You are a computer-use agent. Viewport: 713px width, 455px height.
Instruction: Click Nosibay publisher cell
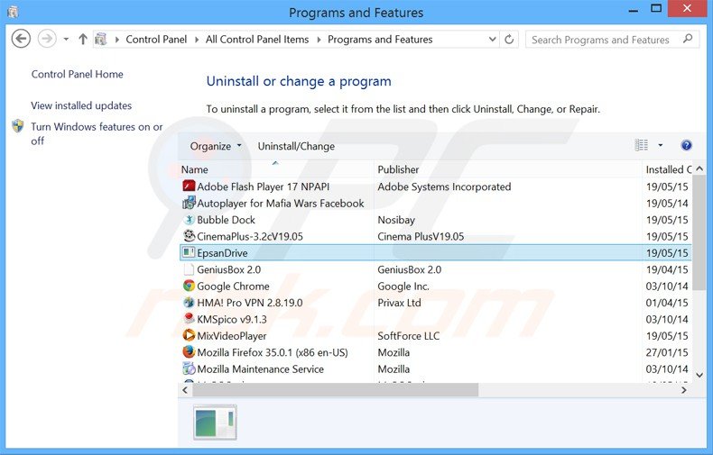tap(395, 220)
